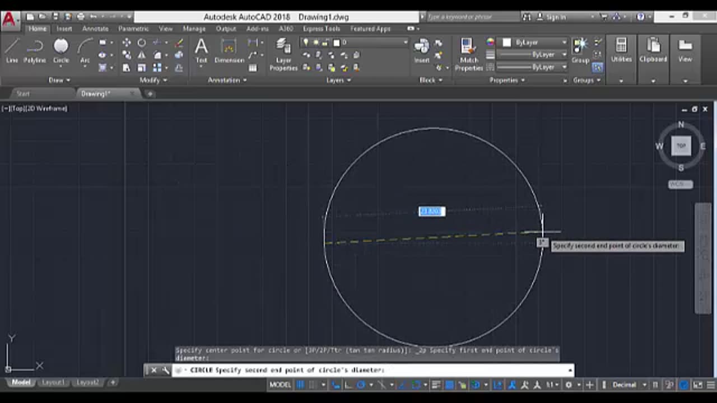This screenshot has width=717, height=403.
Task: Open the Clipboard panel
Action: tap(653, 50)
